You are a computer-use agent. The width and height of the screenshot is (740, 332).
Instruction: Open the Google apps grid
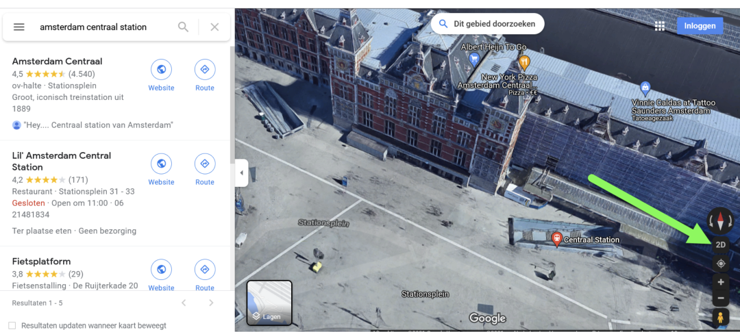point(660,27)
